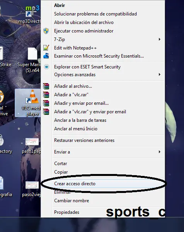
Task: Select Ejecutar como administrador
Action: coord(84,31)
